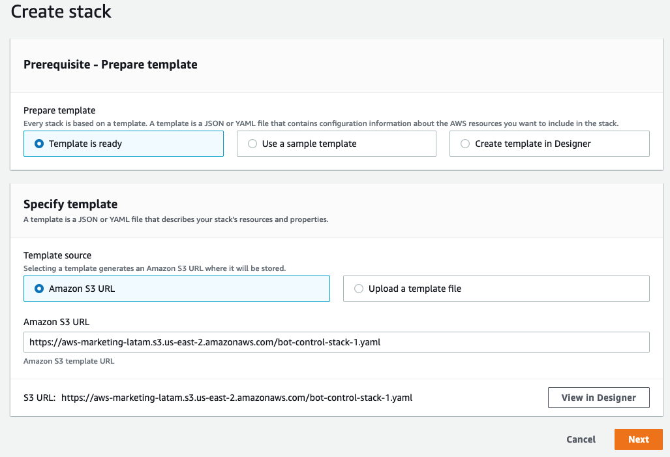Click the "Create stack" page heading
Image resolution: width=670 pixels, height=457 pixels.
click(61, 12)
